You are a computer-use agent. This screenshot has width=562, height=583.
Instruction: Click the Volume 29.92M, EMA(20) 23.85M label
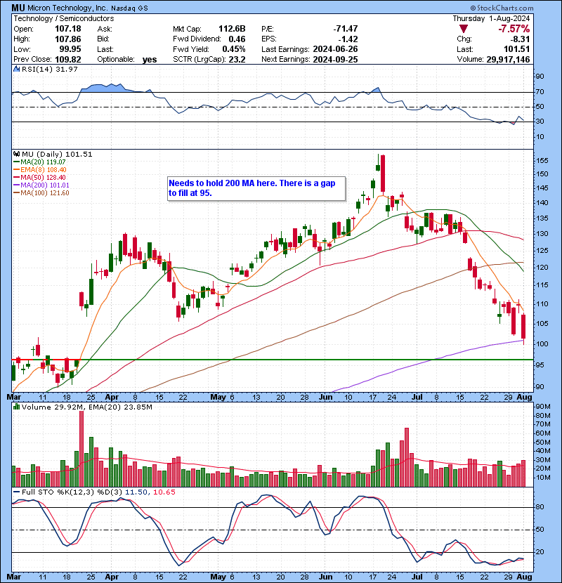(86, 407)
